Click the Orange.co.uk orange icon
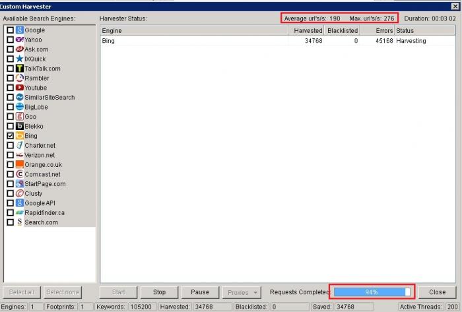The width and height of the screenshot is (462, 312). click(19, 164)
